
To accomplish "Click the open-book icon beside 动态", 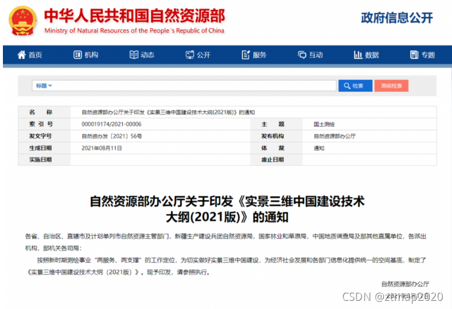I will [134, 55].
